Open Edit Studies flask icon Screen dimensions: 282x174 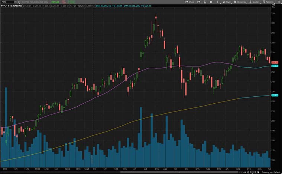(205, 2)
